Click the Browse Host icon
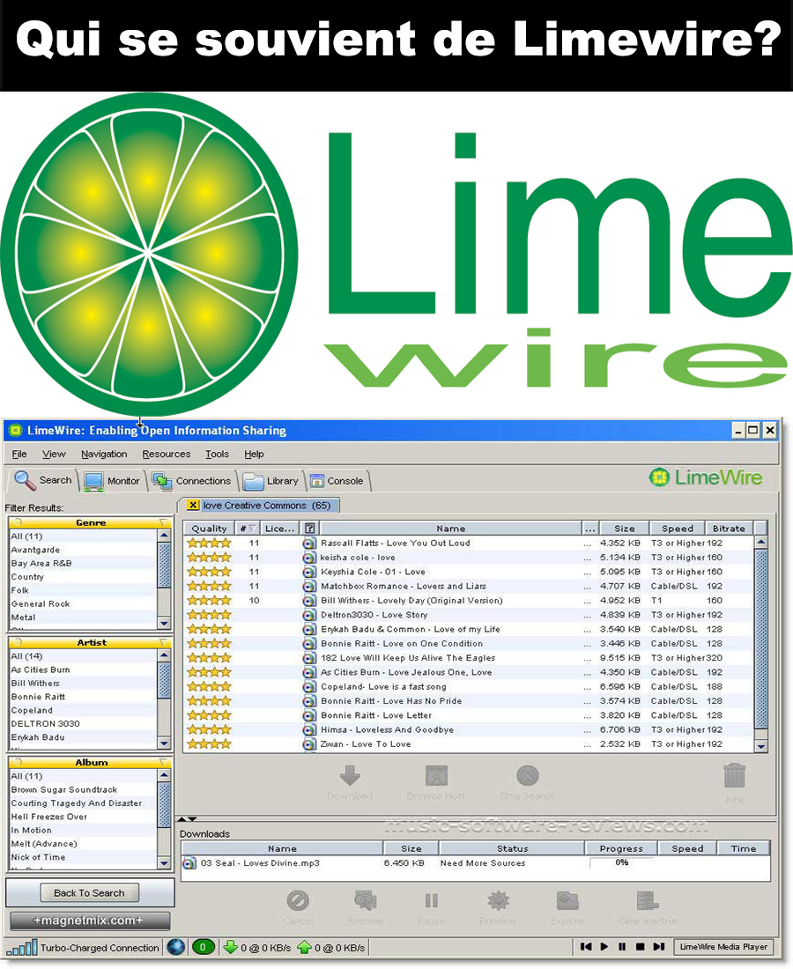793x969 pixels. tap(437, 776)
